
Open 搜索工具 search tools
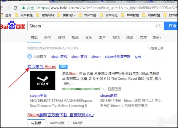(x=157, y=48)
